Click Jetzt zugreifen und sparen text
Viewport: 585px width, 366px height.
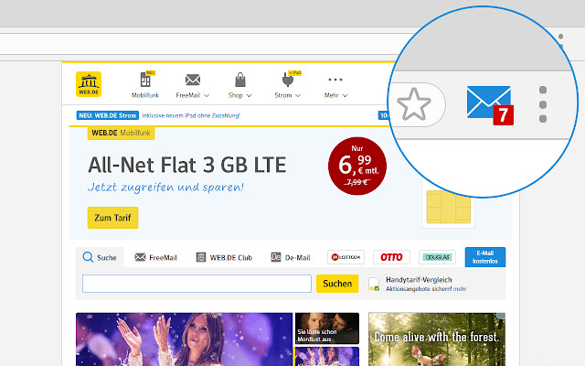[165, 187]
